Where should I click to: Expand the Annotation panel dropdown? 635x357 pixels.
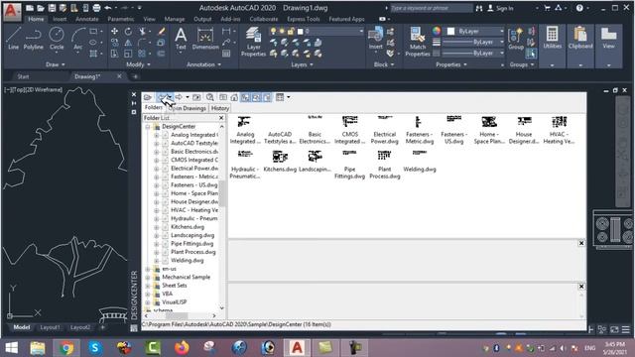[203, 64]
